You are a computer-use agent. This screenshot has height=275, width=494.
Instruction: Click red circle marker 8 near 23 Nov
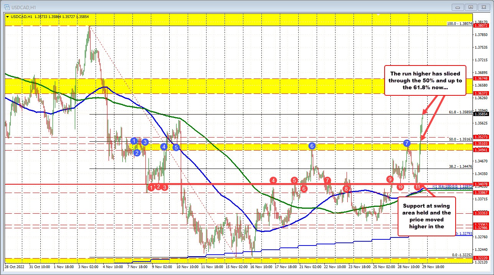pyautogui.click(x=345, y=188)
